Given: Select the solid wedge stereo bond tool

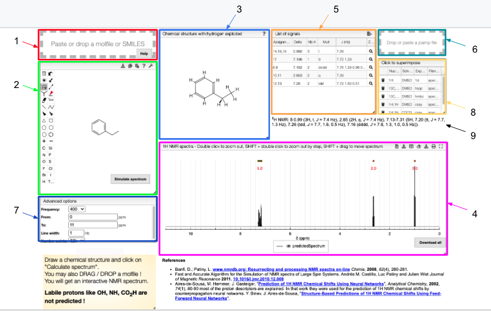Looking at the screenshot, I should pos(44,114).
